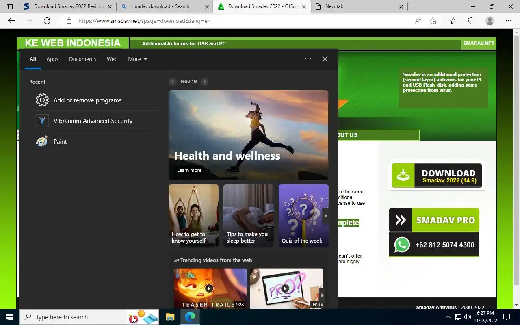This screenshot has height=325, width=520.
Task: Switch to the Documents search filter
Action: tap(82, 59)
